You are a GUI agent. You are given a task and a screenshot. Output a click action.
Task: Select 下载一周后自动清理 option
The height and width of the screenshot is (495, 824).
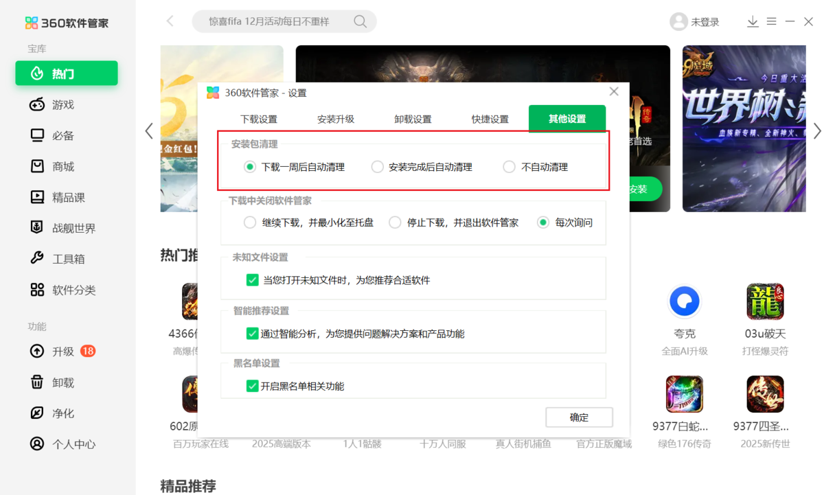click(x=294, y=167)
